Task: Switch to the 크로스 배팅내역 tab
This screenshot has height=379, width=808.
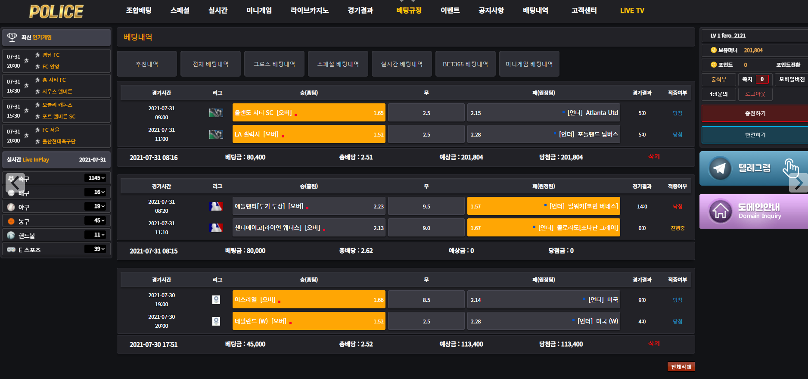Action: point(274,64)
